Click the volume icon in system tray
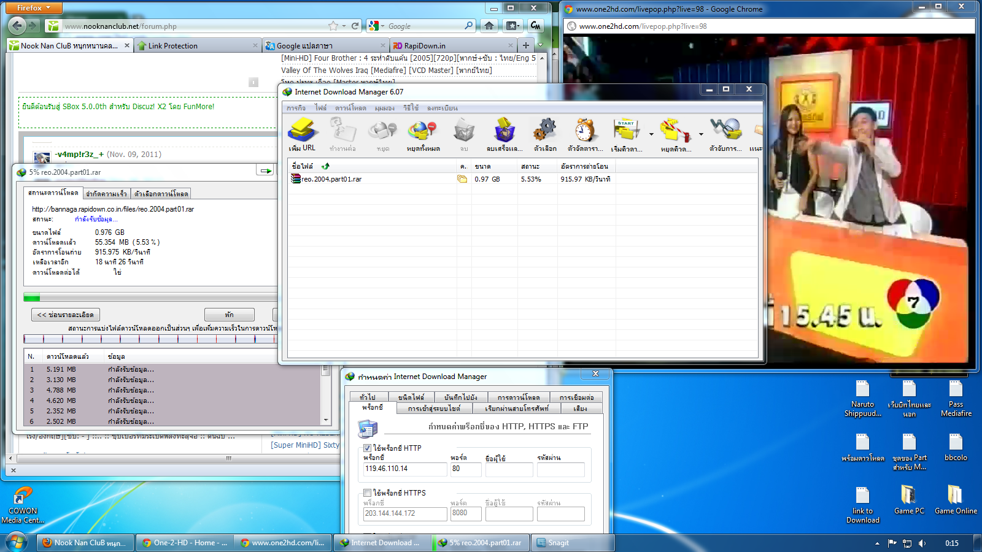Image resolution: width=982 pixels, height=552 pixels. pyautogui.click(x=922, y=543)
